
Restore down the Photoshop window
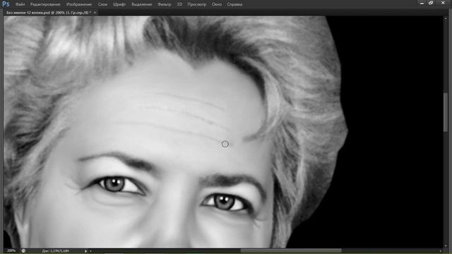tap(431, 3)
